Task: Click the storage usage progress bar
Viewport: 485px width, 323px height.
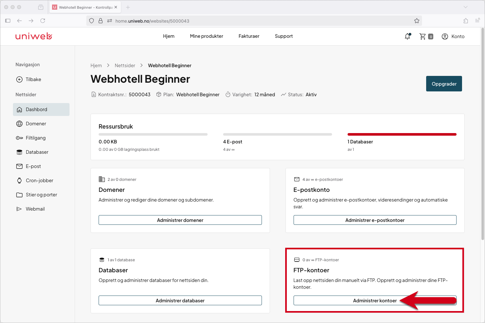Action: 153,134
